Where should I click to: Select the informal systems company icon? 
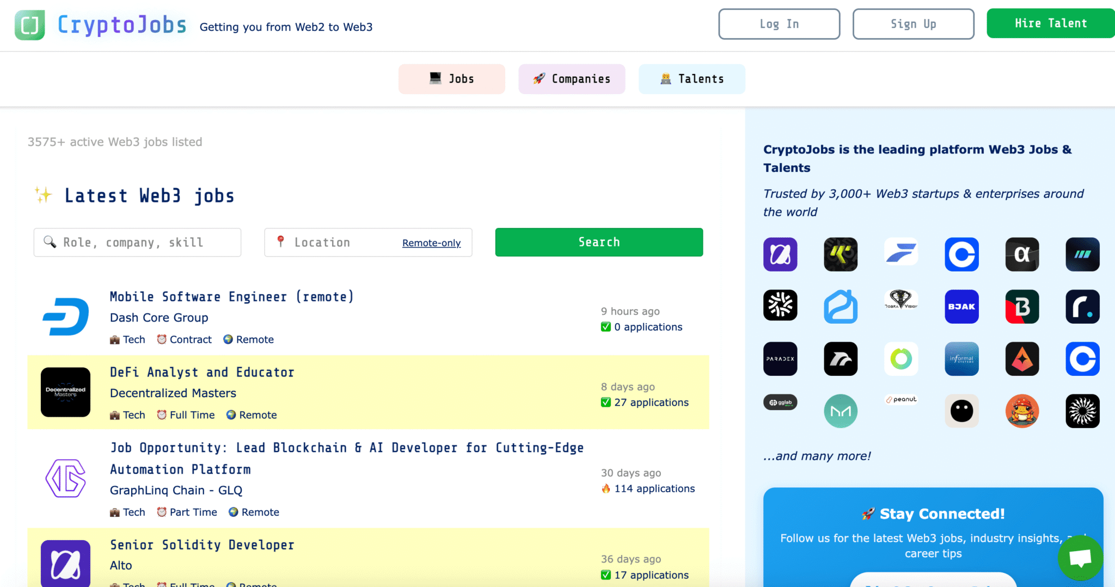(961, 359)
